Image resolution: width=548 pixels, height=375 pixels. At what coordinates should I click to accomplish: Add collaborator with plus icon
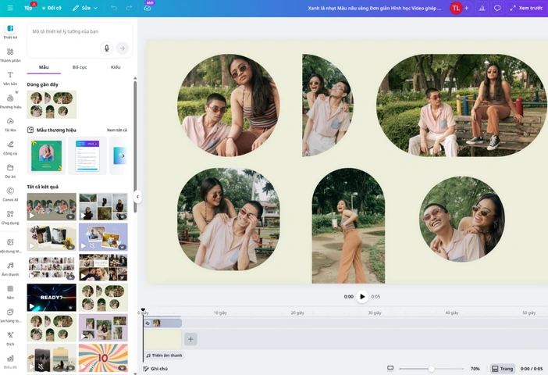(466, 8)
